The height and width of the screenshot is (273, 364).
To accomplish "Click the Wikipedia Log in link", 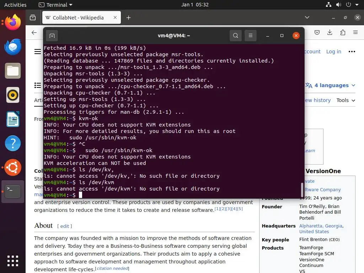I will coord(333,52).
